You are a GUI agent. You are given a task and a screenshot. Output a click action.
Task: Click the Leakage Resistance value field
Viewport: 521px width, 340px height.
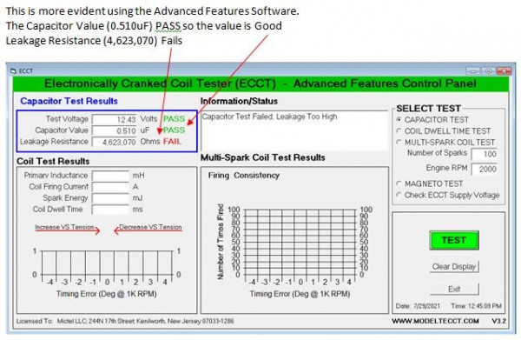tap(115, 142)
